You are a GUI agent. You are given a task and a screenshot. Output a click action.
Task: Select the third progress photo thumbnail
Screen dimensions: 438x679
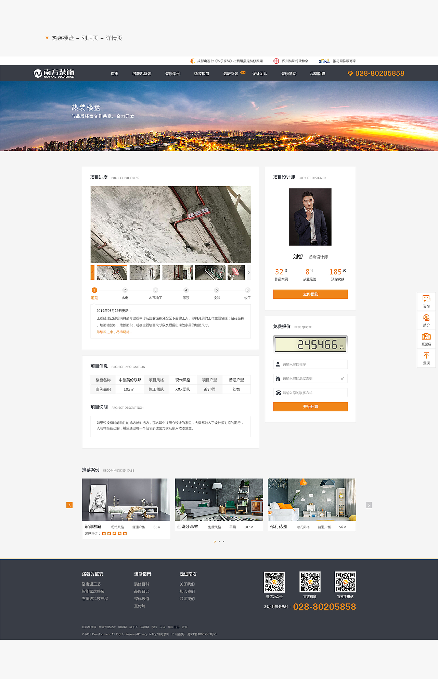[x=178, y=272]
